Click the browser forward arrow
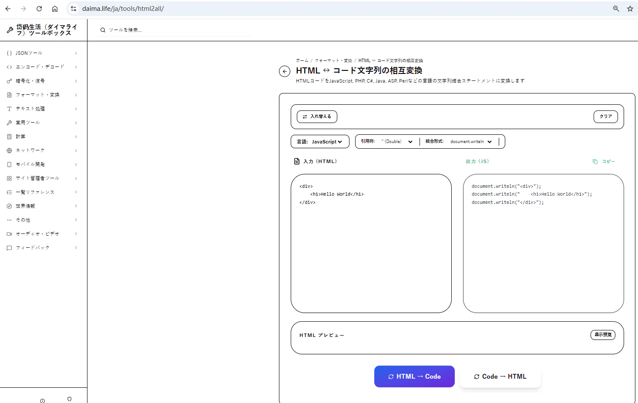The width and height of the screenshot is (638, 403). pos(24,9)
